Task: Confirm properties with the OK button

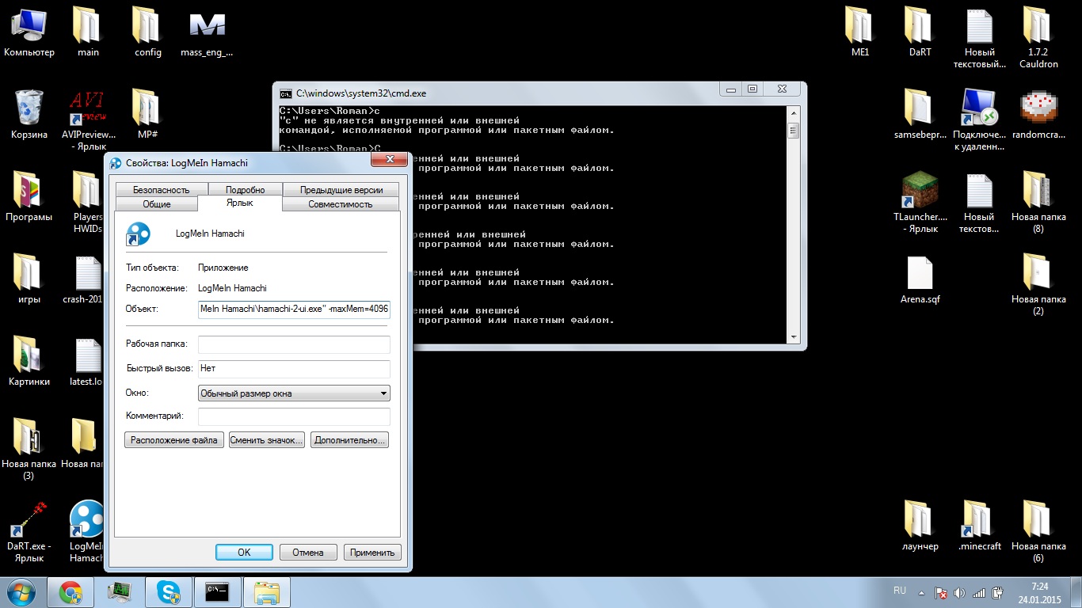Action: (x=244, y=553)
